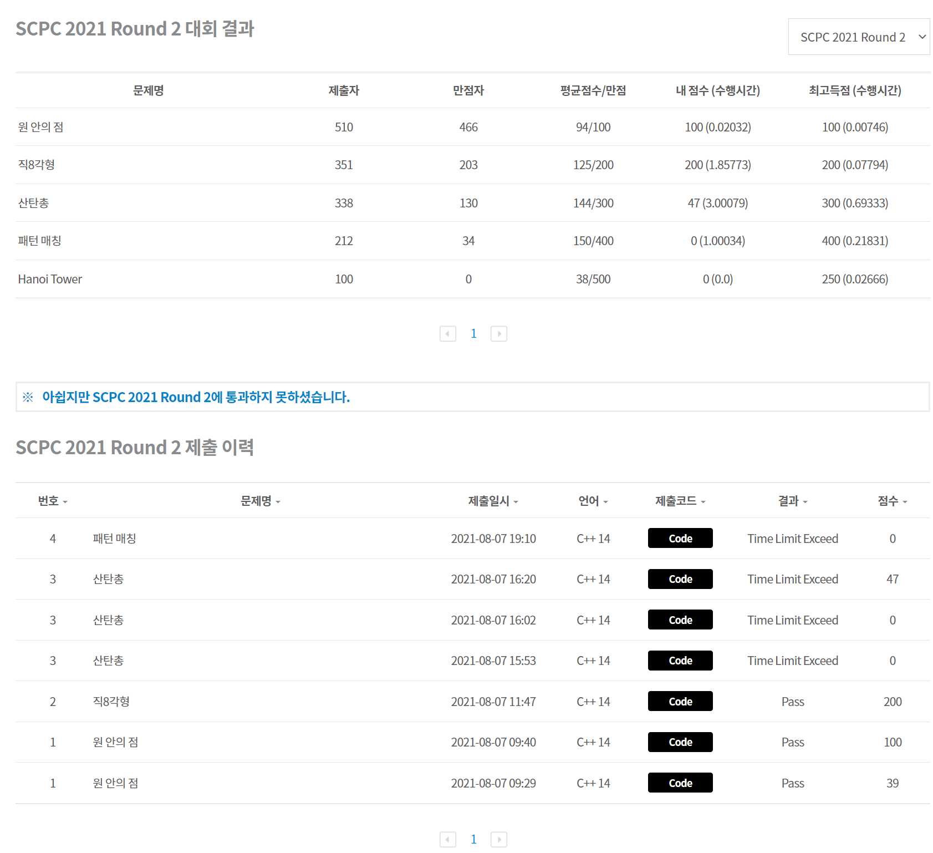Click submission date 2021-08-07 16:20
933x853 pixels.
(493, 579)
